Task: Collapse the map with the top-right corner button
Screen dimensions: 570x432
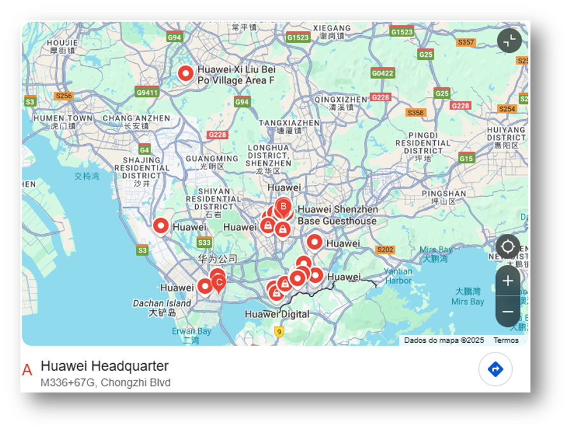Action: click(x=509, y=41)
